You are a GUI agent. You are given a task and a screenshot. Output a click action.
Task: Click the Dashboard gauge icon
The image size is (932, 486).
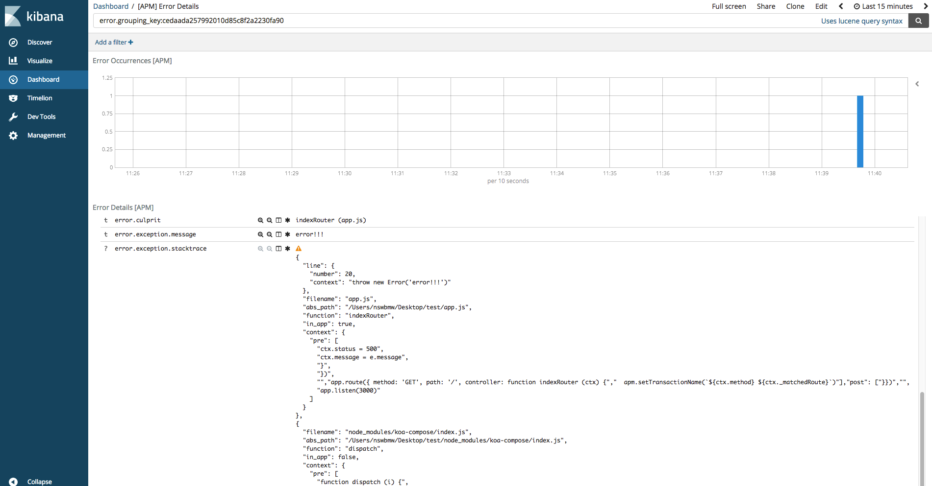pyautogui.click(x=13, y=79)
